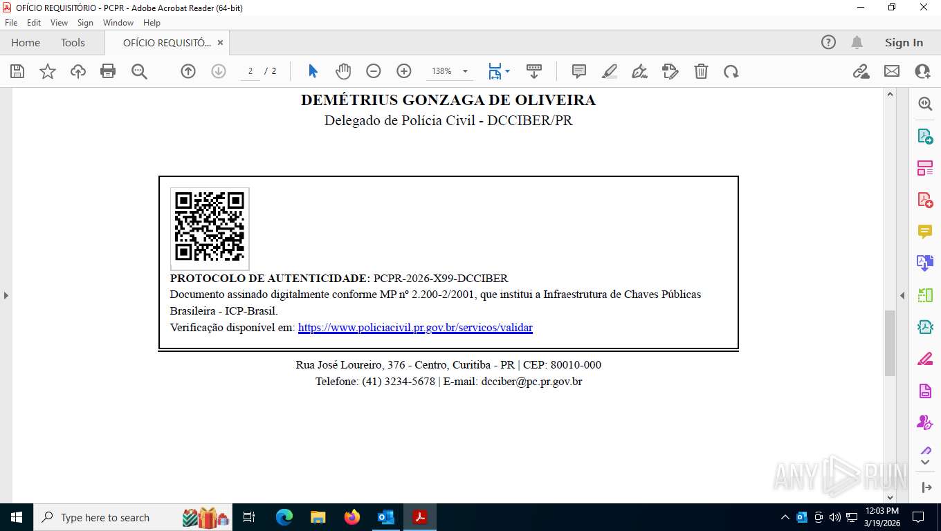The width and height of the screenshot is (941, 531).
Task: Click the Type here to search box
Action: point(131,517)
